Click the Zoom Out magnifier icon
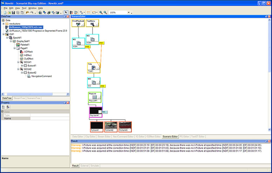The width and height of the screenshot is (272, 173). (105, 12)
